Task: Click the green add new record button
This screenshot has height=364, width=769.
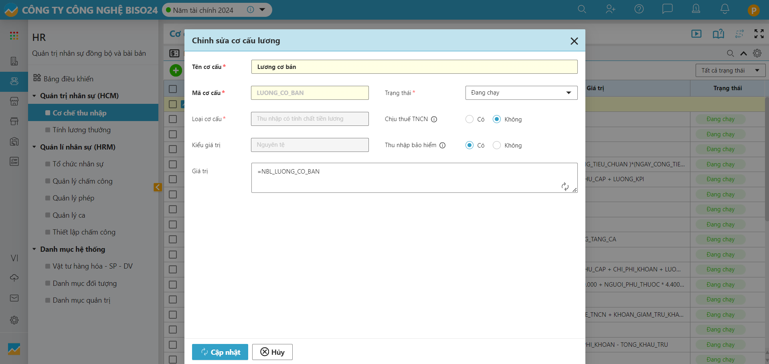Action: click(176, 71)
